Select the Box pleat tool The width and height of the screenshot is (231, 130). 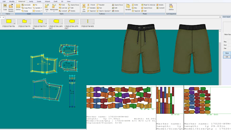135,8
